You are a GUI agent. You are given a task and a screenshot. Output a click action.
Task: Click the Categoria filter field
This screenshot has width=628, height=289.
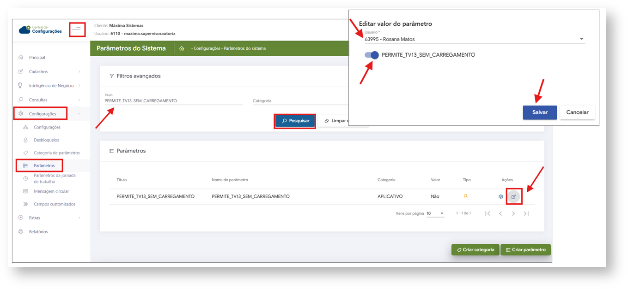point(300,100)
